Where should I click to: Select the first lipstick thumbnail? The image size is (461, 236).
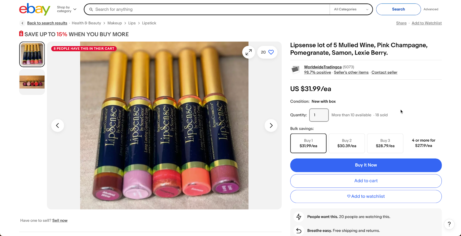tap(32, 54)
